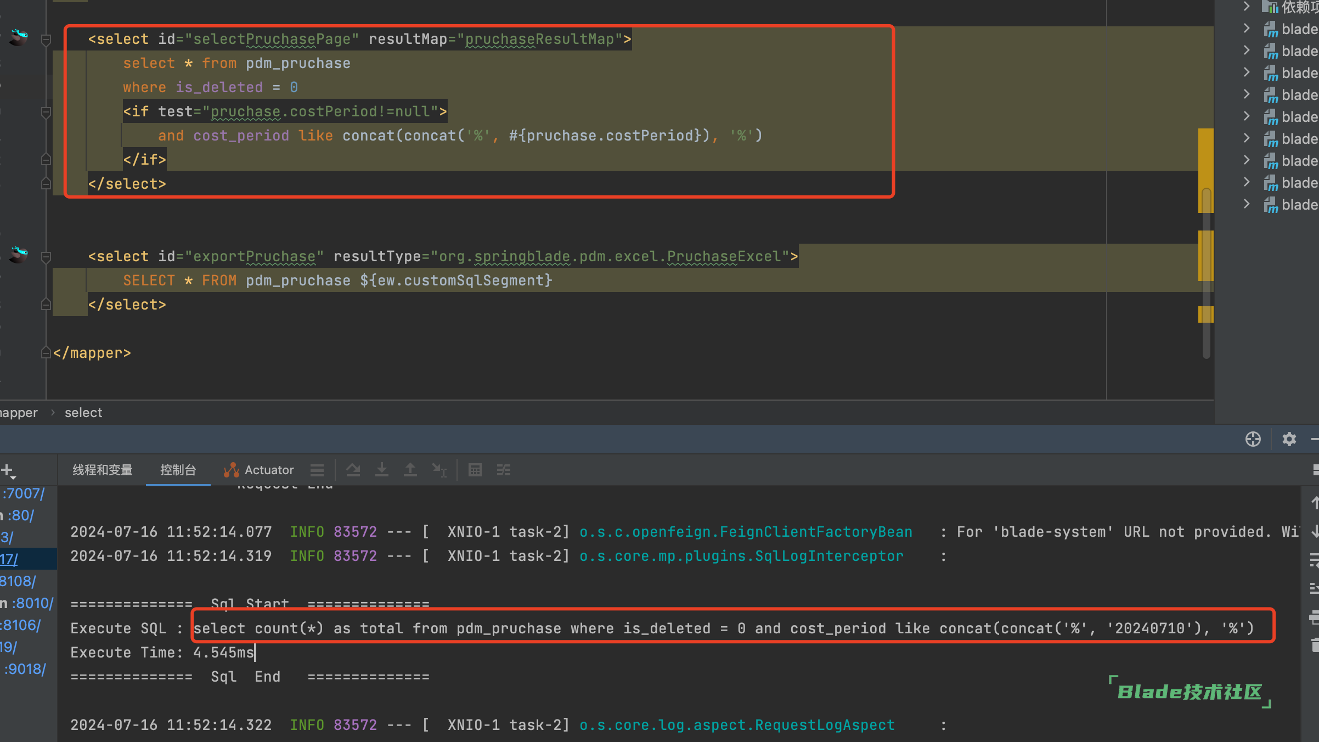Click o.s.core.log.aspect.RequestLogAspect in console

pyautogui.click(x=737, y=725)
